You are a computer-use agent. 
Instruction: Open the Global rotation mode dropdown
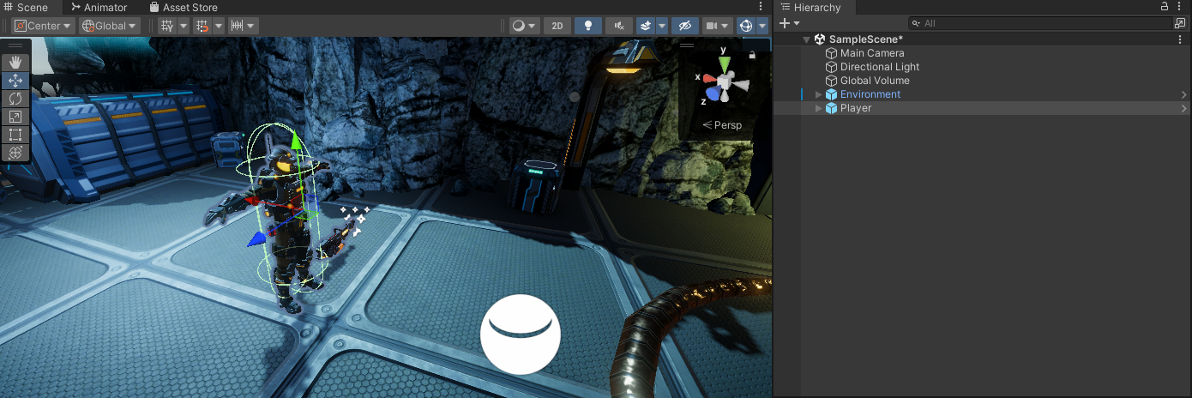pyautogui.click(x=110, y=26)
